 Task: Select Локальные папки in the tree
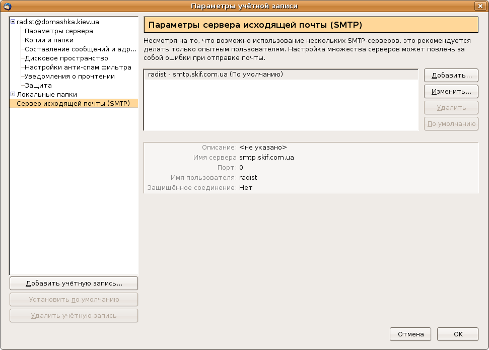pos(47,95)
